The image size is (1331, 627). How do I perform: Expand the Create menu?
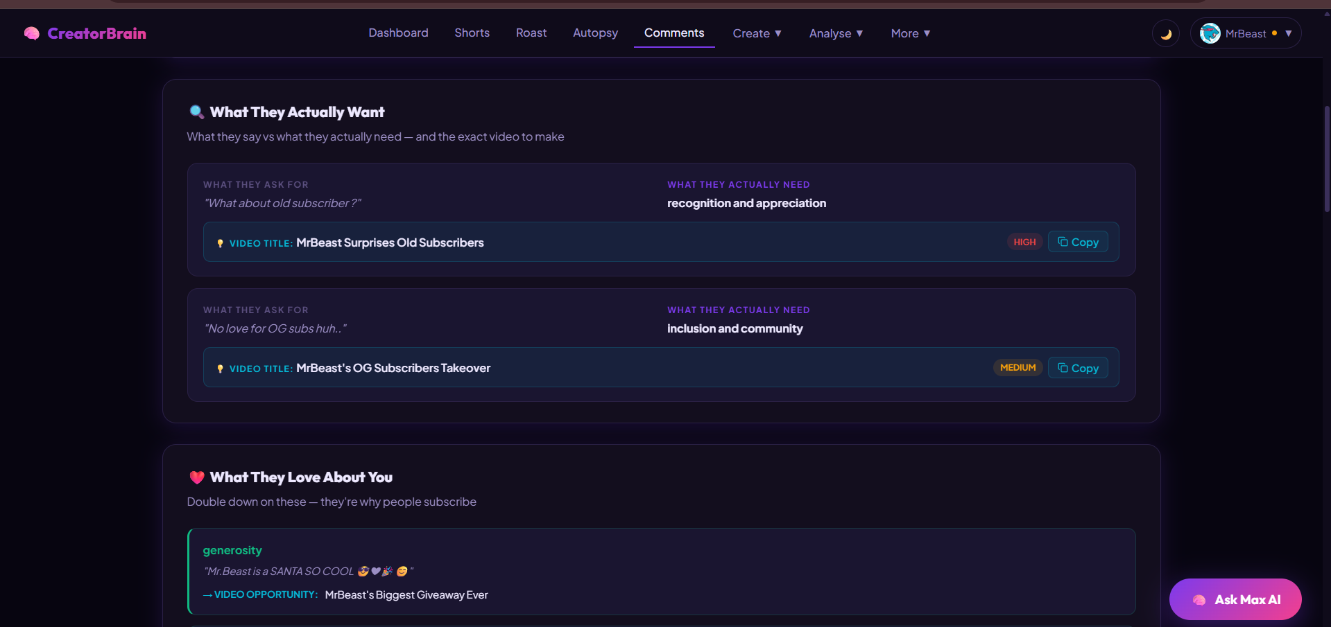[x=757, y=33]
